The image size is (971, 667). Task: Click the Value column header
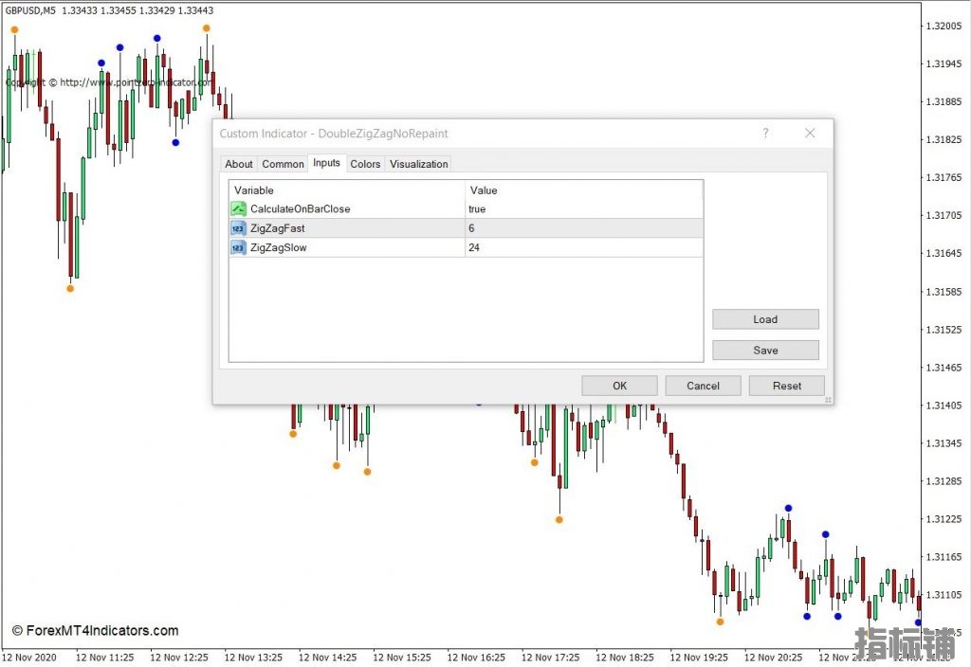pos(583,190)
